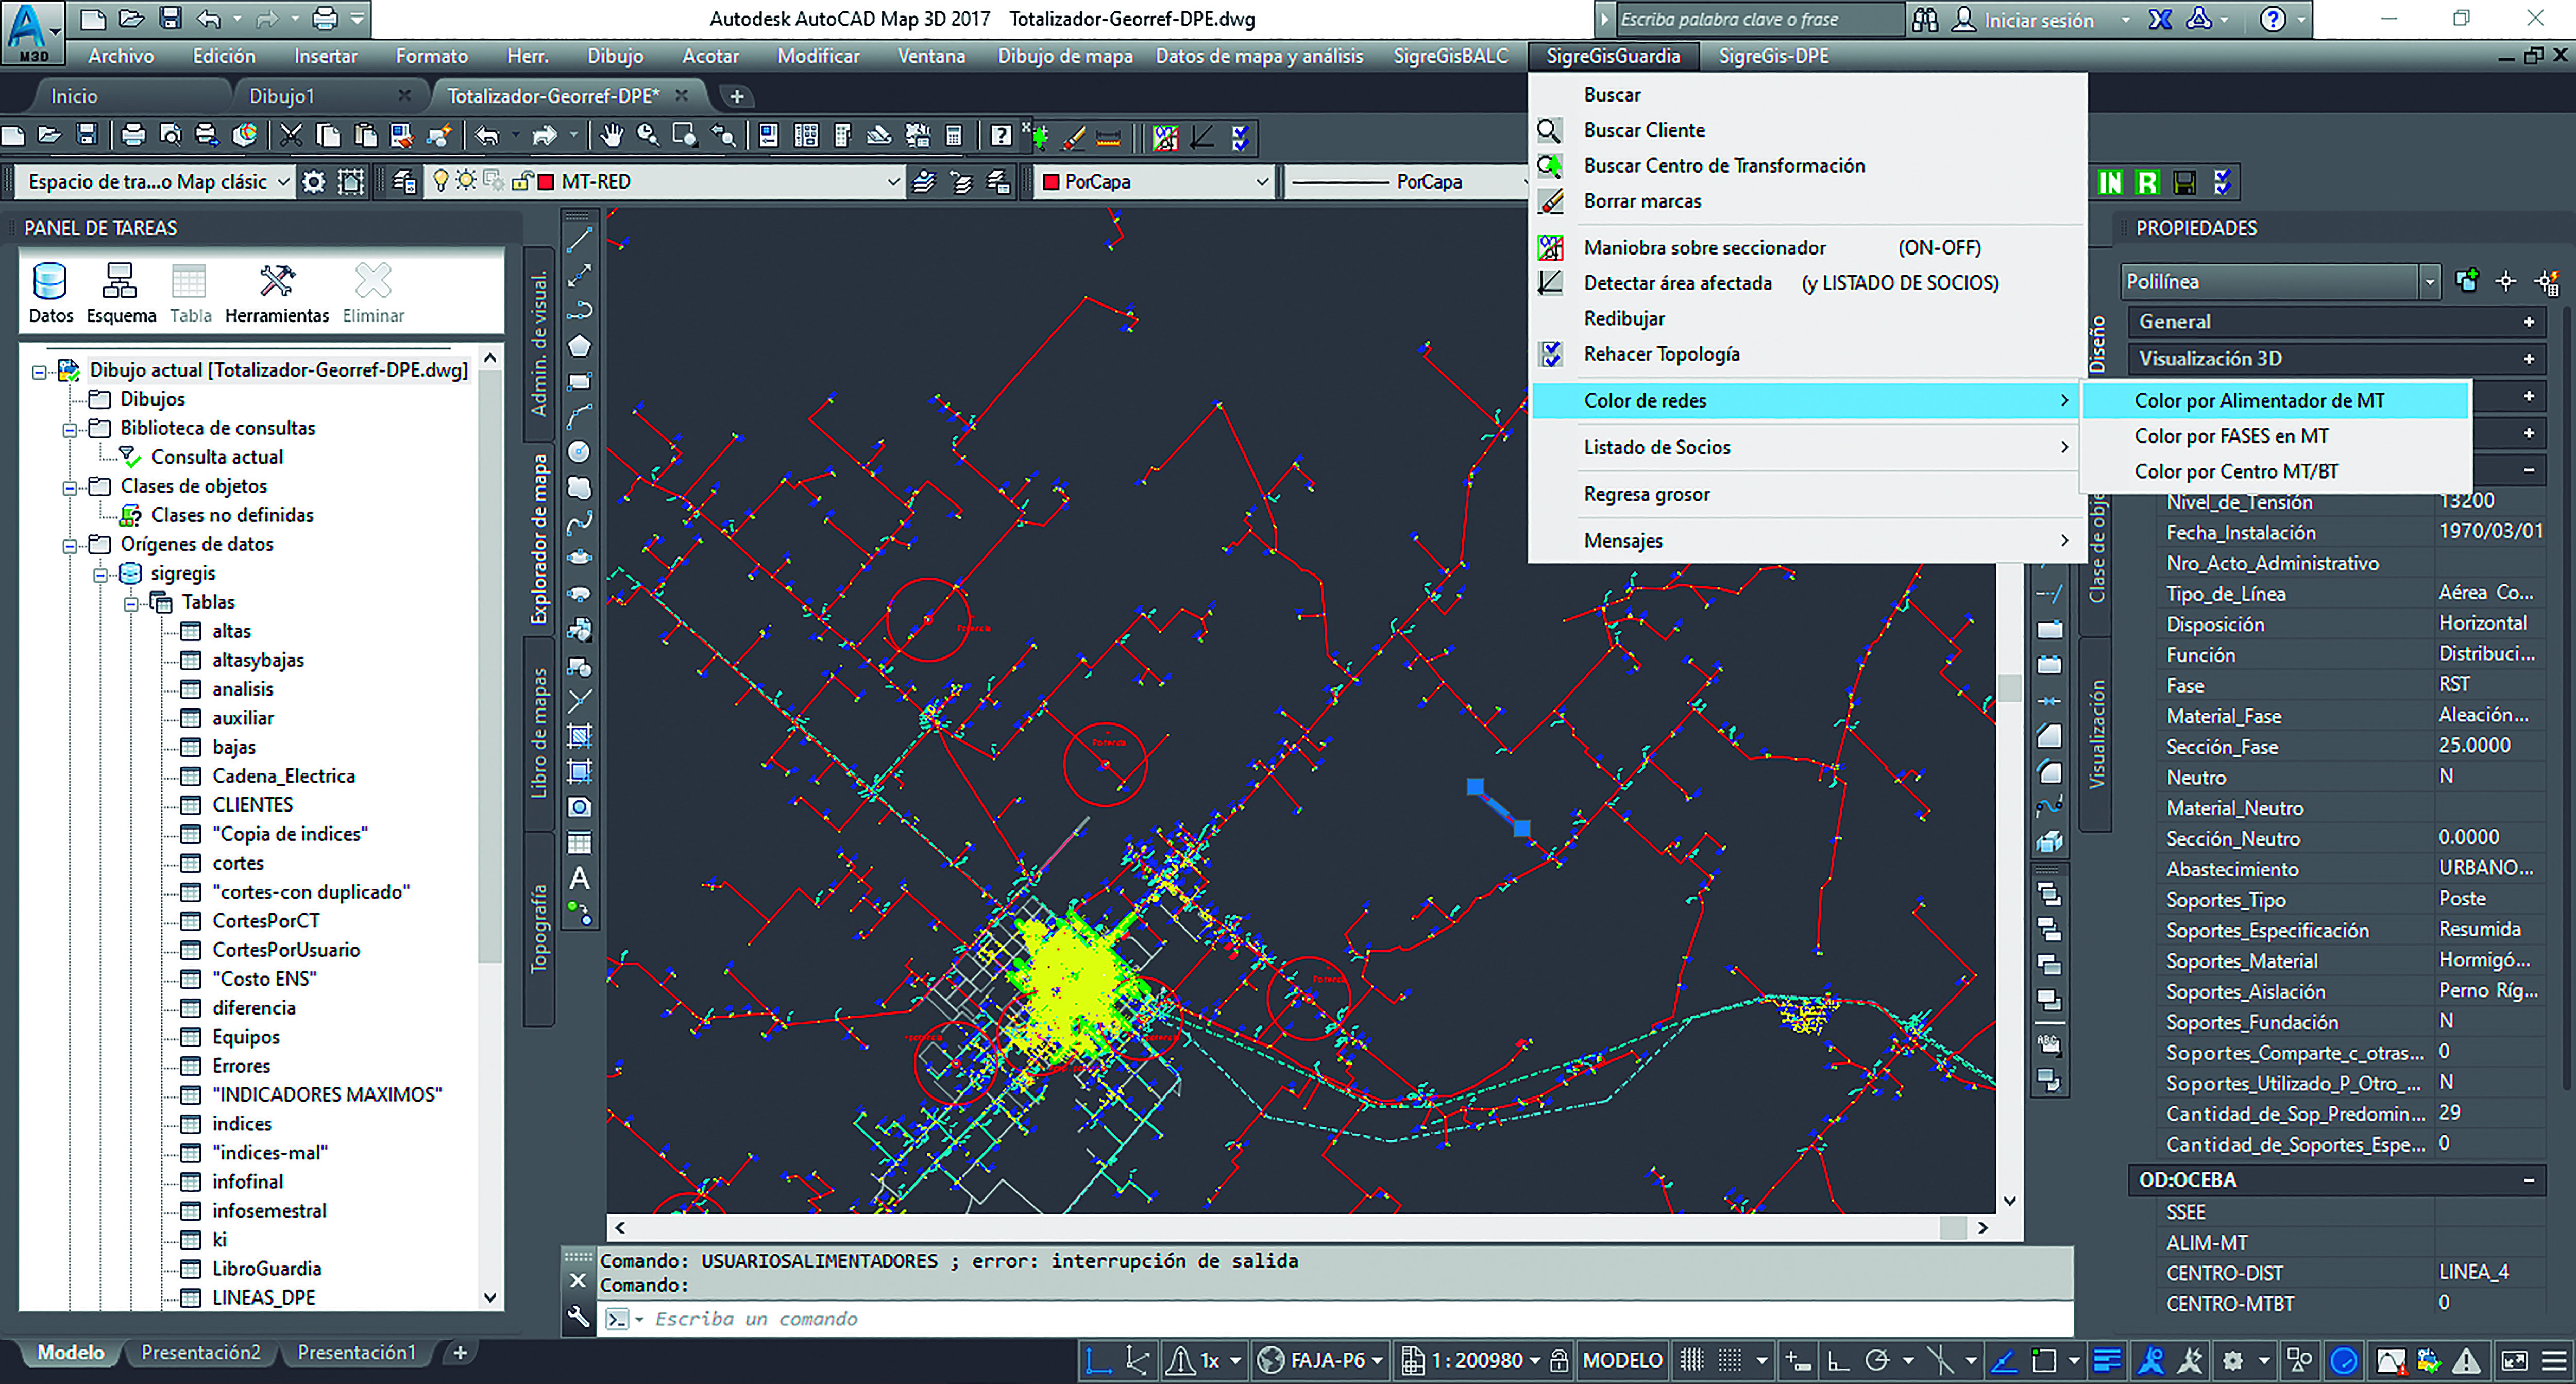Select the line draw tool

(579, 240)
